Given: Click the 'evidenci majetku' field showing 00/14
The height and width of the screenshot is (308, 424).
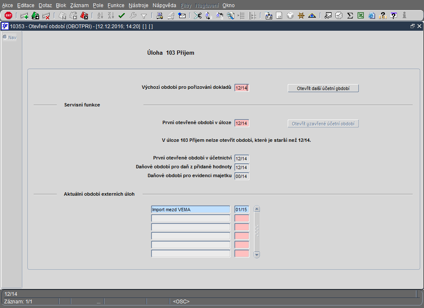Looking at the screenshot, I should 241,176.
